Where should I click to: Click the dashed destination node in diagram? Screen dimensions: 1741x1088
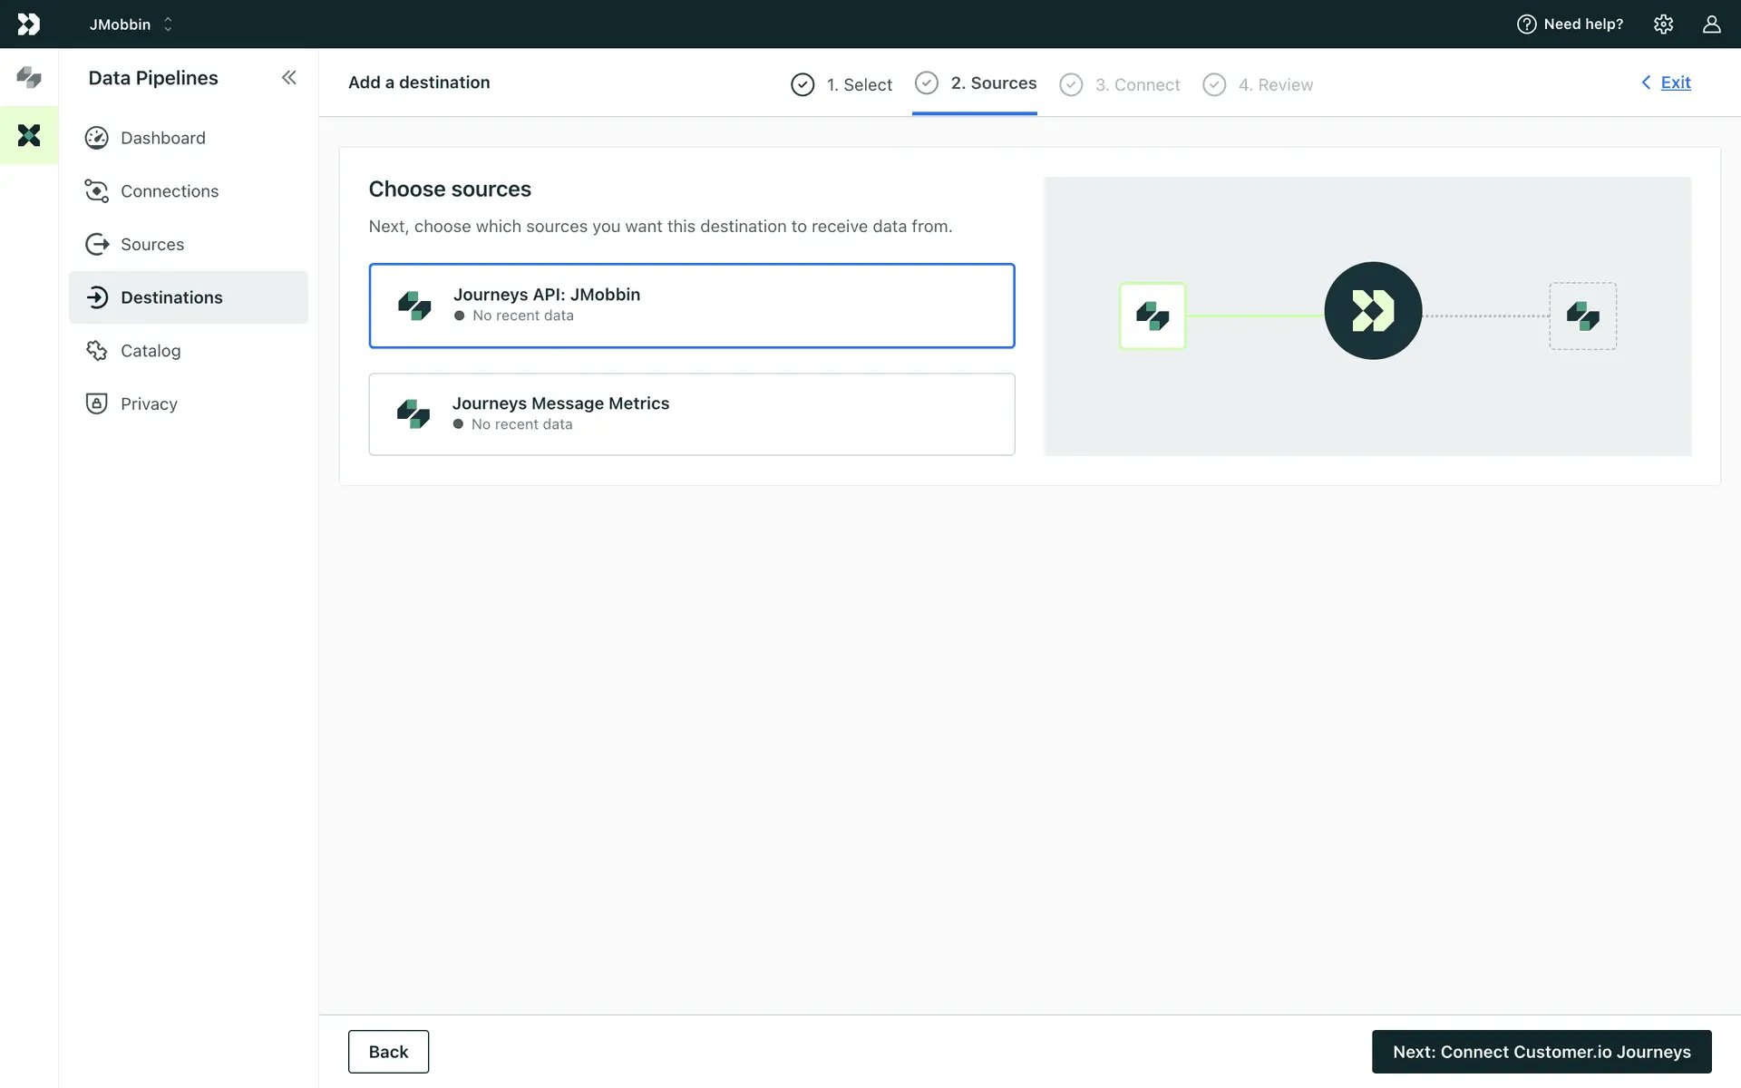(1582, 316)
